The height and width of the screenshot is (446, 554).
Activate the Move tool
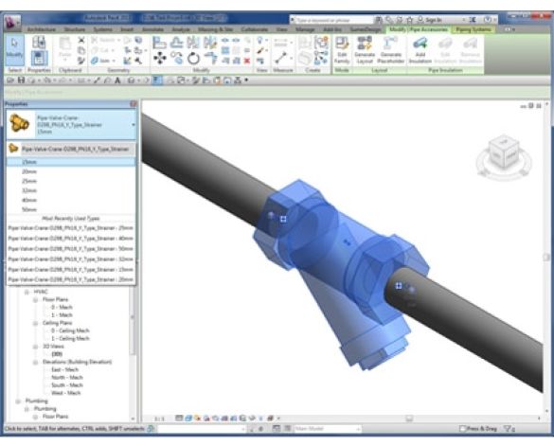159,58
